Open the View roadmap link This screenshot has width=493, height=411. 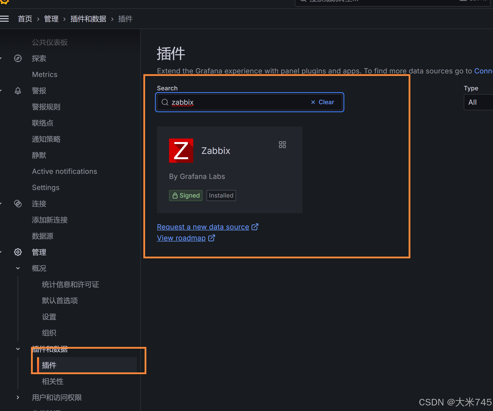(181, 238)
